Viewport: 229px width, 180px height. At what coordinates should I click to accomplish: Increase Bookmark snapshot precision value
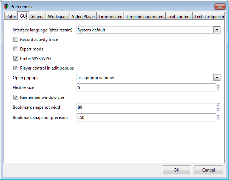(x=218, y=115)
